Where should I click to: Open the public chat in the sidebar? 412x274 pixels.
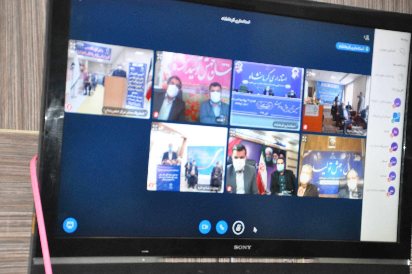pos(392,51)
